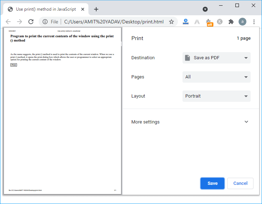The width and height of the screenshot is (262, 204).
Task: Click the browser forward arrow
Action: pyautogui.click(x=20, y=22)
